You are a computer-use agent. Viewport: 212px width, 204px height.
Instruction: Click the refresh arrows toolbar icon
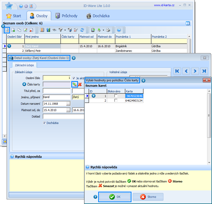point(82,30)
